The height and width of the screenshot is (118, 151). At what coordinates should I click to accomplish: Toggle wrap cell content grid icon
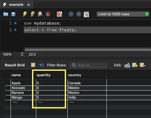(33, 65)
